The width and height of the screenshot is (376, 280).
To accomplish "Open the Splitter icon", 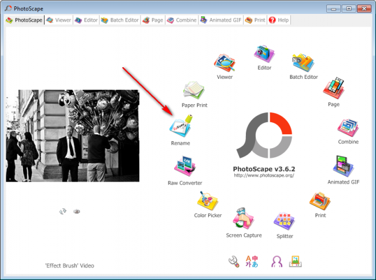I will [x=284, y=221].
